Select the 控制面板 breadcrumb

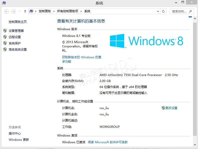(45, 11)
